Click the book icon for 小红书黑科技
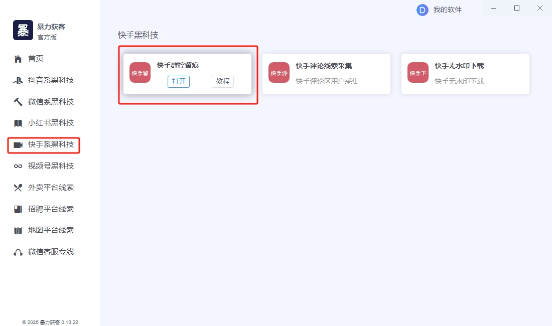This screenshot has height=326, width=552. click(18, 123)
